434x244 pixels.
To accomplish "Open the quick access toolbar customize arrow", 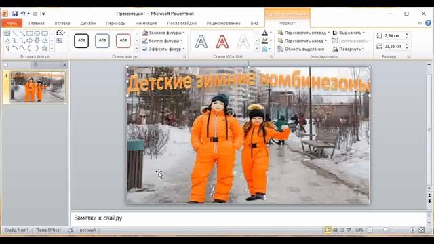I will coord(43,14).
